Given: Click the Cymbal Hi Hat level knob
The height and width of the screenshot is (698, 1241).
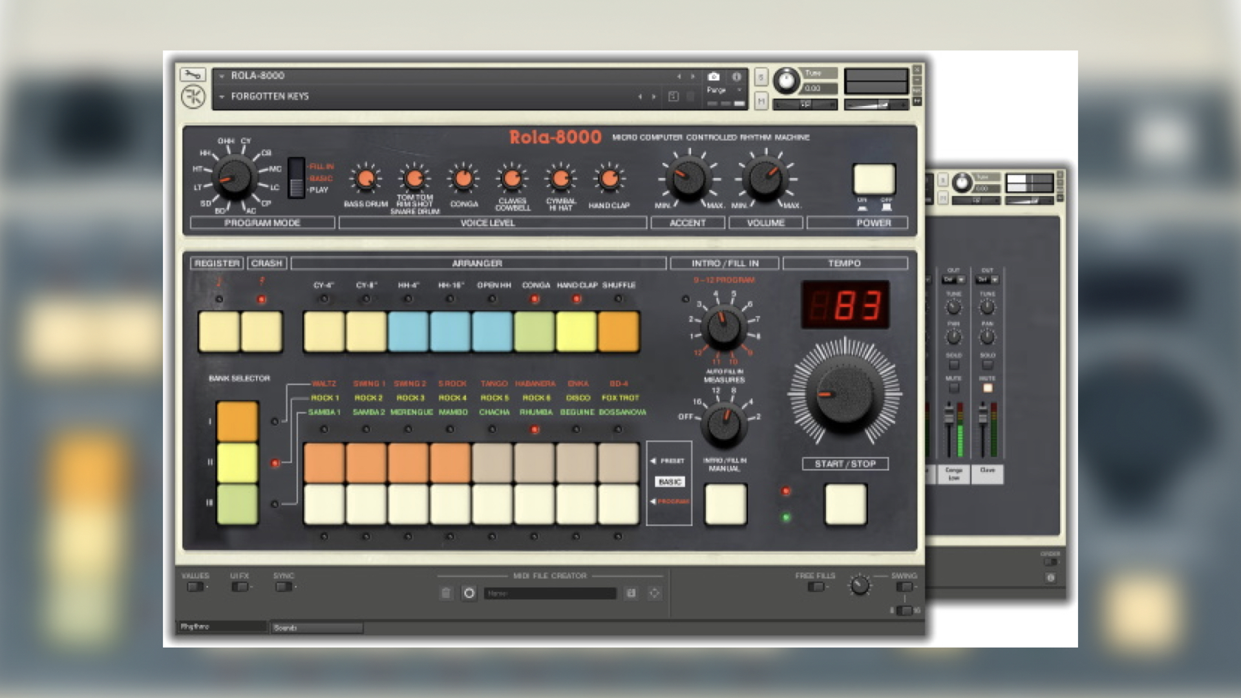Looking at the screenshot, I should point(560,179).
